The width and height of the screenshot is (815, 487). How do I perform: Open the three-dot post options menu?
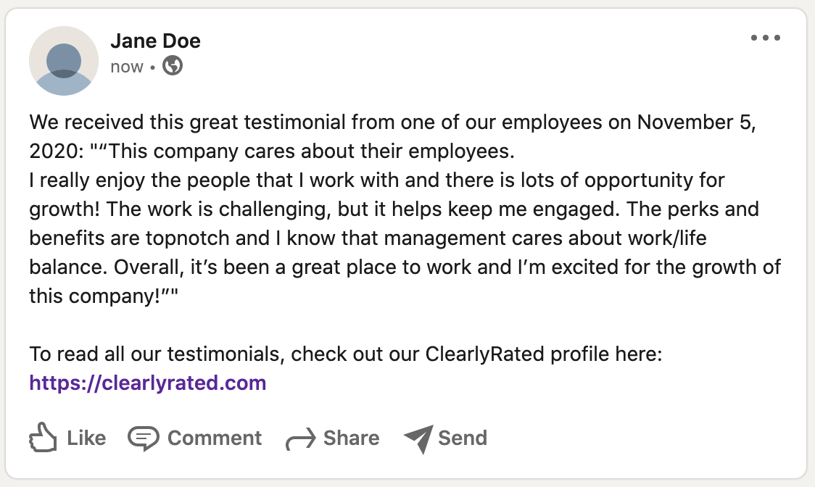pos(765,38)
